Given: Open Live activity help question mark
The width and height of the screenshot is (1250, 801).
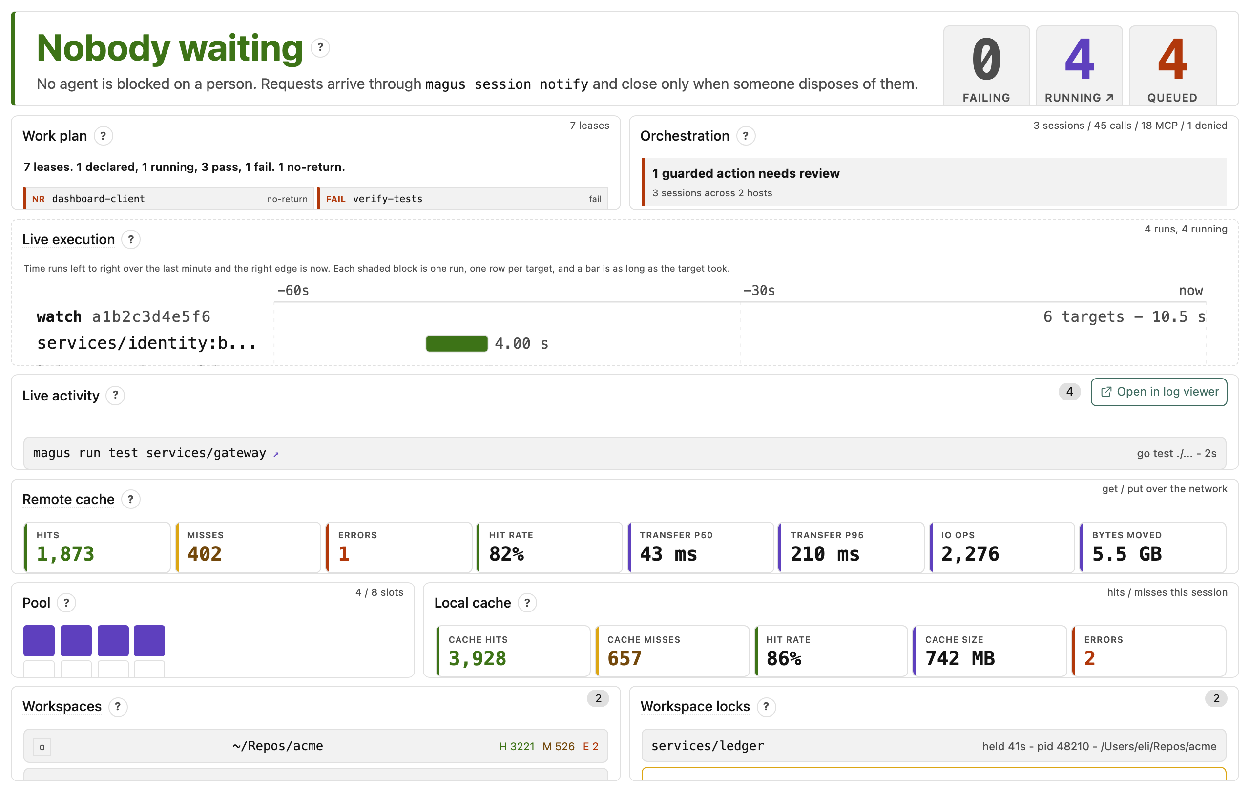Looking at the screenshot, I should point(115,396).
